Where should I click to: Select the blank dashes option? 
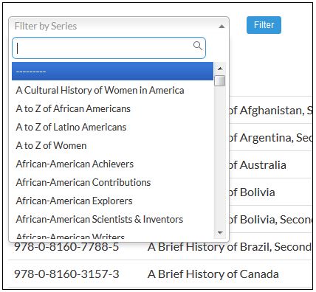[x=112, y=72]
